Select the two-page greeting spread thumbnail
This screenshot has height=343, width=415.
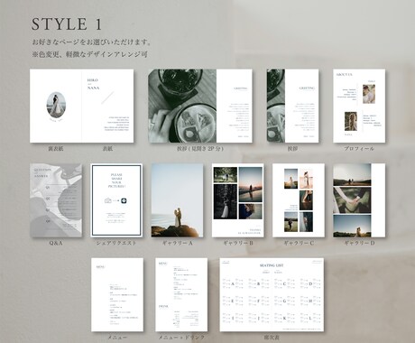pyautogui.click(x=200, y=106)
